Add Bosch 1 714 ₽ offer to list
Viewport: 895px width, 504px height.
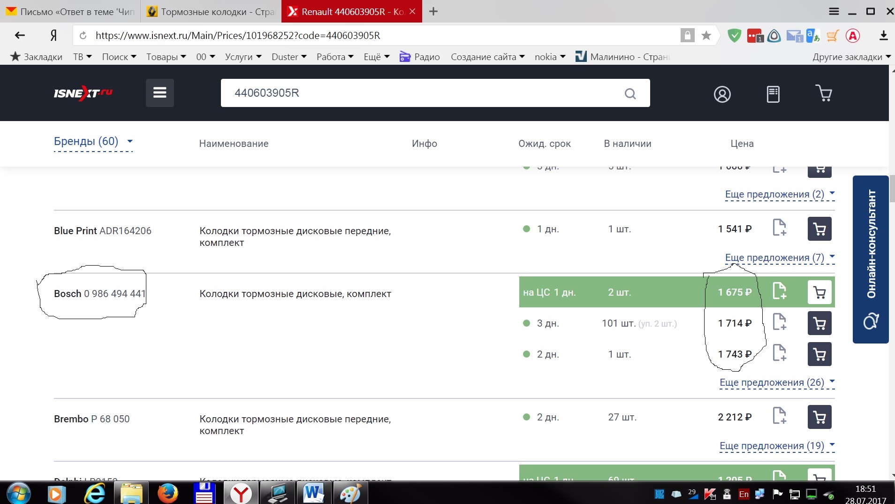tap(779, 322)
